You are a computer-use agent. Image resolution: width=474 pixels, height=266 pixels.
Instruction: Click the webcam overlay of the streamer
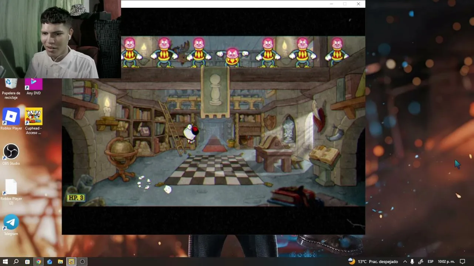coord(60,39)
